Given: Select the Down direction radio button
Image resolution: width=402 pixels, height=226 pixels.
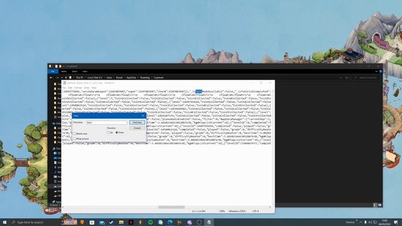Looking at the screenshot, I should (117, 132).
